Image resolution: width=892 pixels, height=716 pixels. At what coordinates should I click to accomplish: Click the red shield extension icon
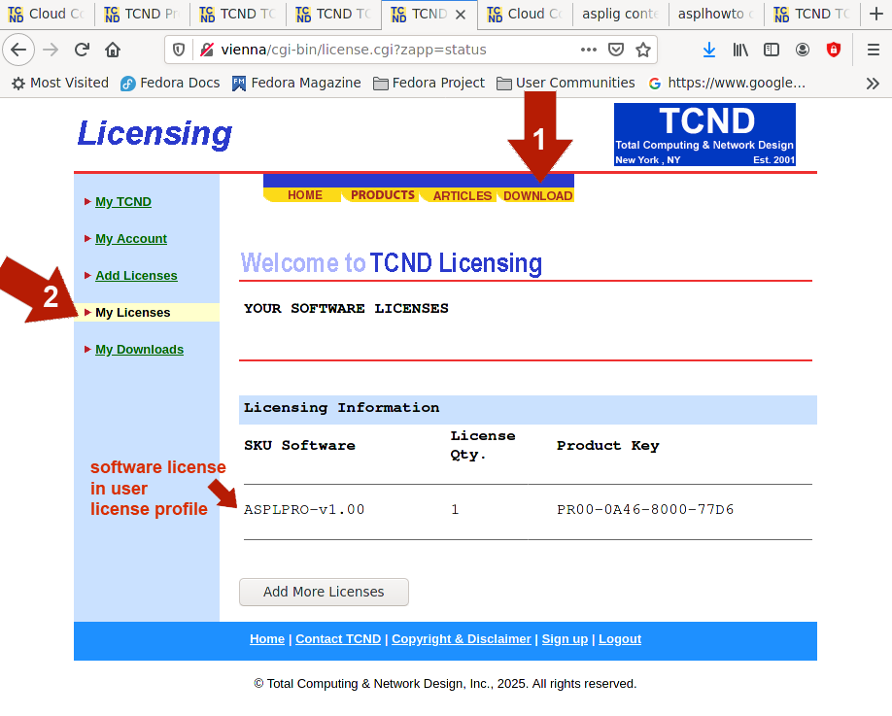(833, 50)
